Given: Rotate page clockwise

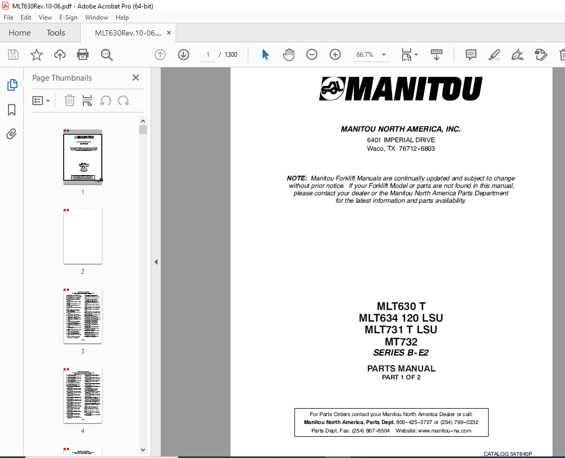Looking at the screenshot, I should [x=123, y=100].
